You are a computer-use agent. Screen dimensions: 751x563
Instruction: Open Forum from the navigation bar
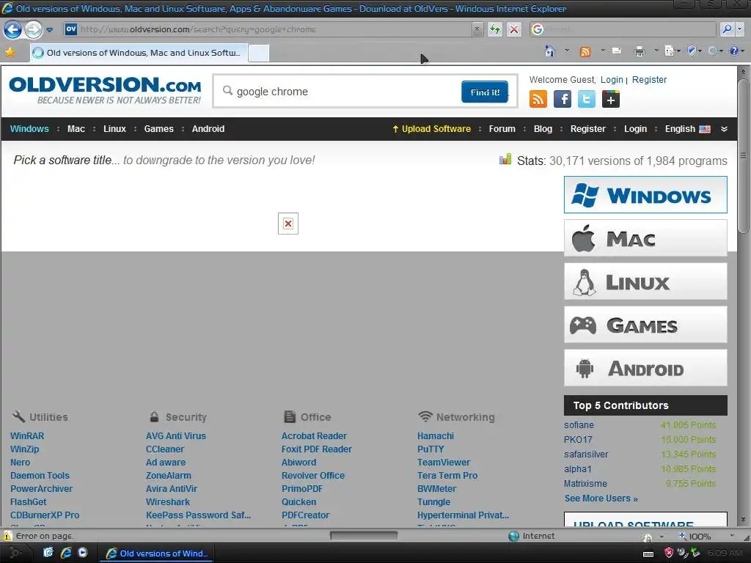coord(502,129)
